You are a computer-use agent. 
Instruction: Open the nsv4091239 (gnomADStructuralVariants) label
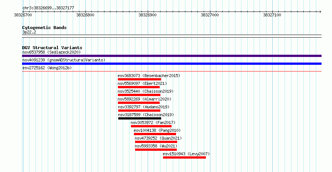(x=64, y=60)
